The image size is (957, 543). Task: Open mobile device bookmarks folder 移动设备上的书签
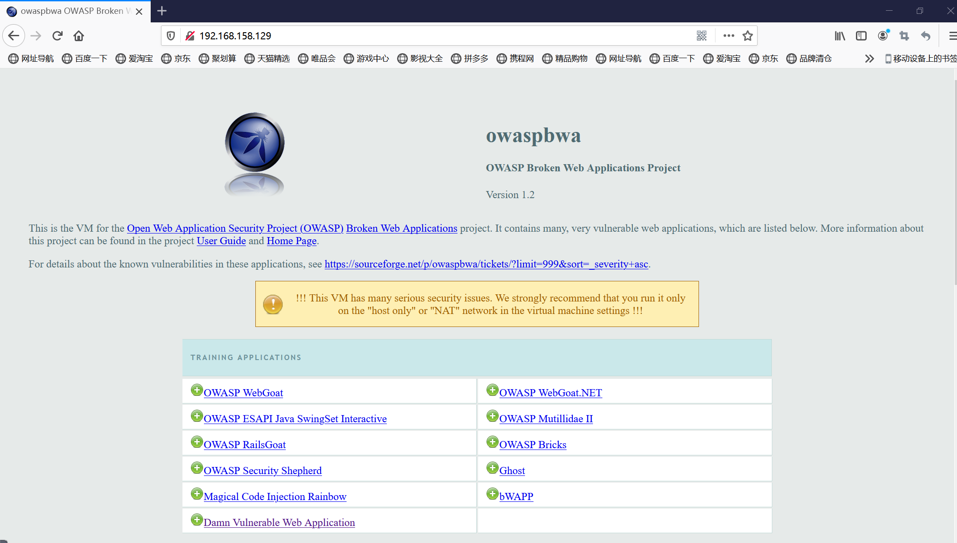click(921, 59)
